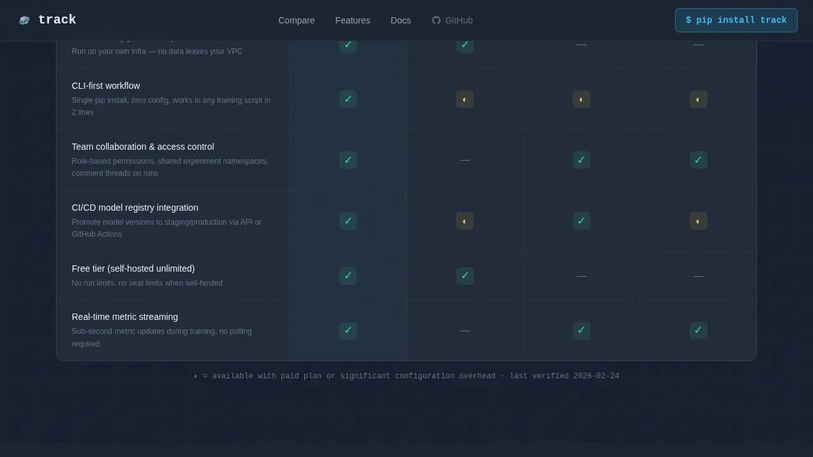Click the checkmark for Free tier, first column
The height and width of the screenshot is (457, 813).
(x=347, y=276)
